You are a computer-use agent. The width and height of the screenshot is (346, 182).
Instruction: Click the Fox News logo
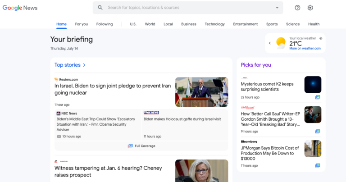(x=151, y=113)
